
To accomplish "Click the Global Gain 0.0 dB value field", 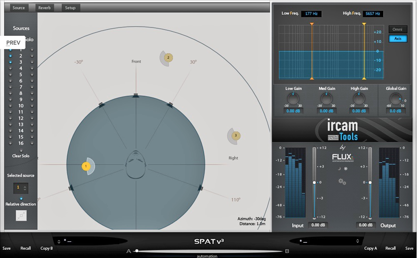I will tap(395, 111).
